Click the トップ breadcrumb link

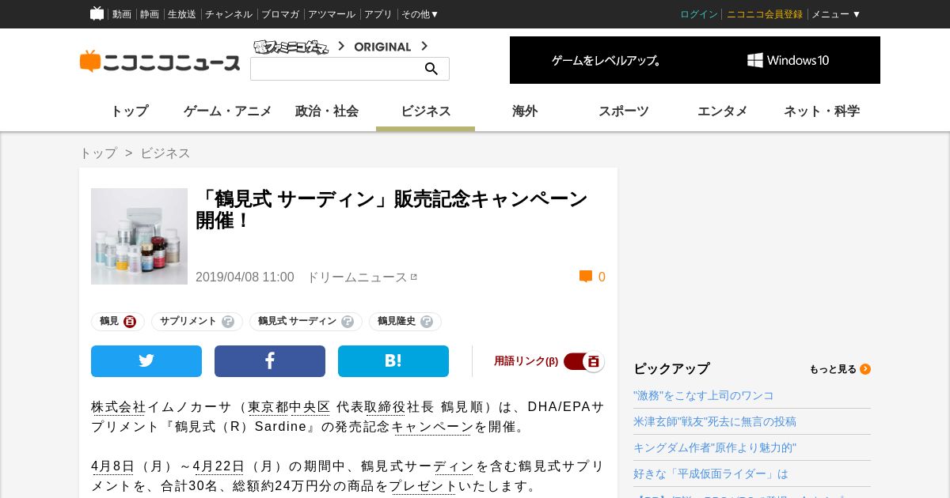(98, 153)
